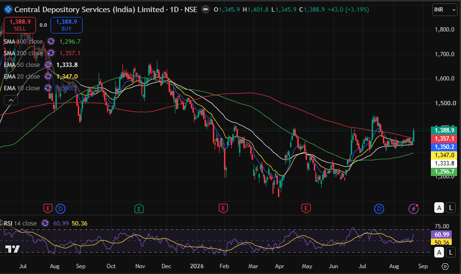The image size is (461, 274).
Task: Click the red earnings marker near May
Action: [x=306, y=209]
